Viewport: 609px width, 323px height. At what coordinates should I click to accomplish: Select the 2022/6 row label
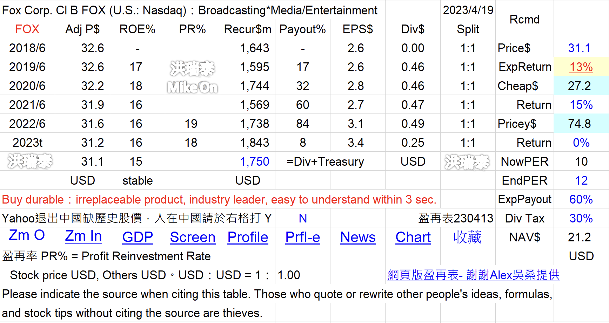tap(27, 124)
